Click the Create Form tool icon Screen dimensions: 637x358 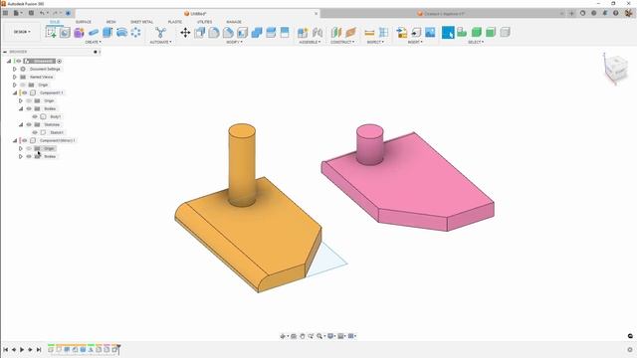pos(79,33)
